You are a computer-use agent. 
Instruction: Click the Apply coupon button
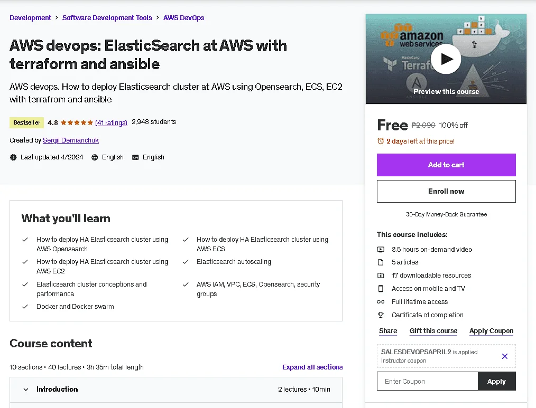tap(497, 382)
